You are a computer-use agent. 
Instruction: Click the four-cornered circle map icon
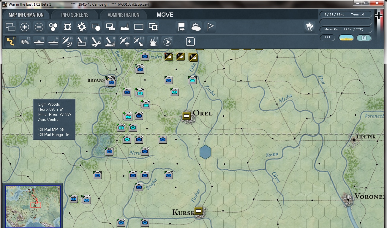tap(67, 27)
